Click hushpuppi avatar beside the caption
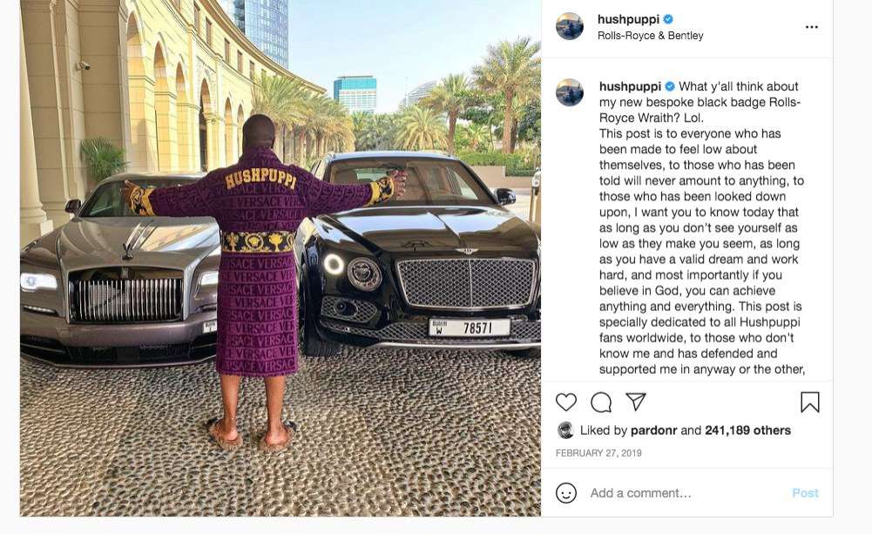The image size is (872, 534). 570,92
